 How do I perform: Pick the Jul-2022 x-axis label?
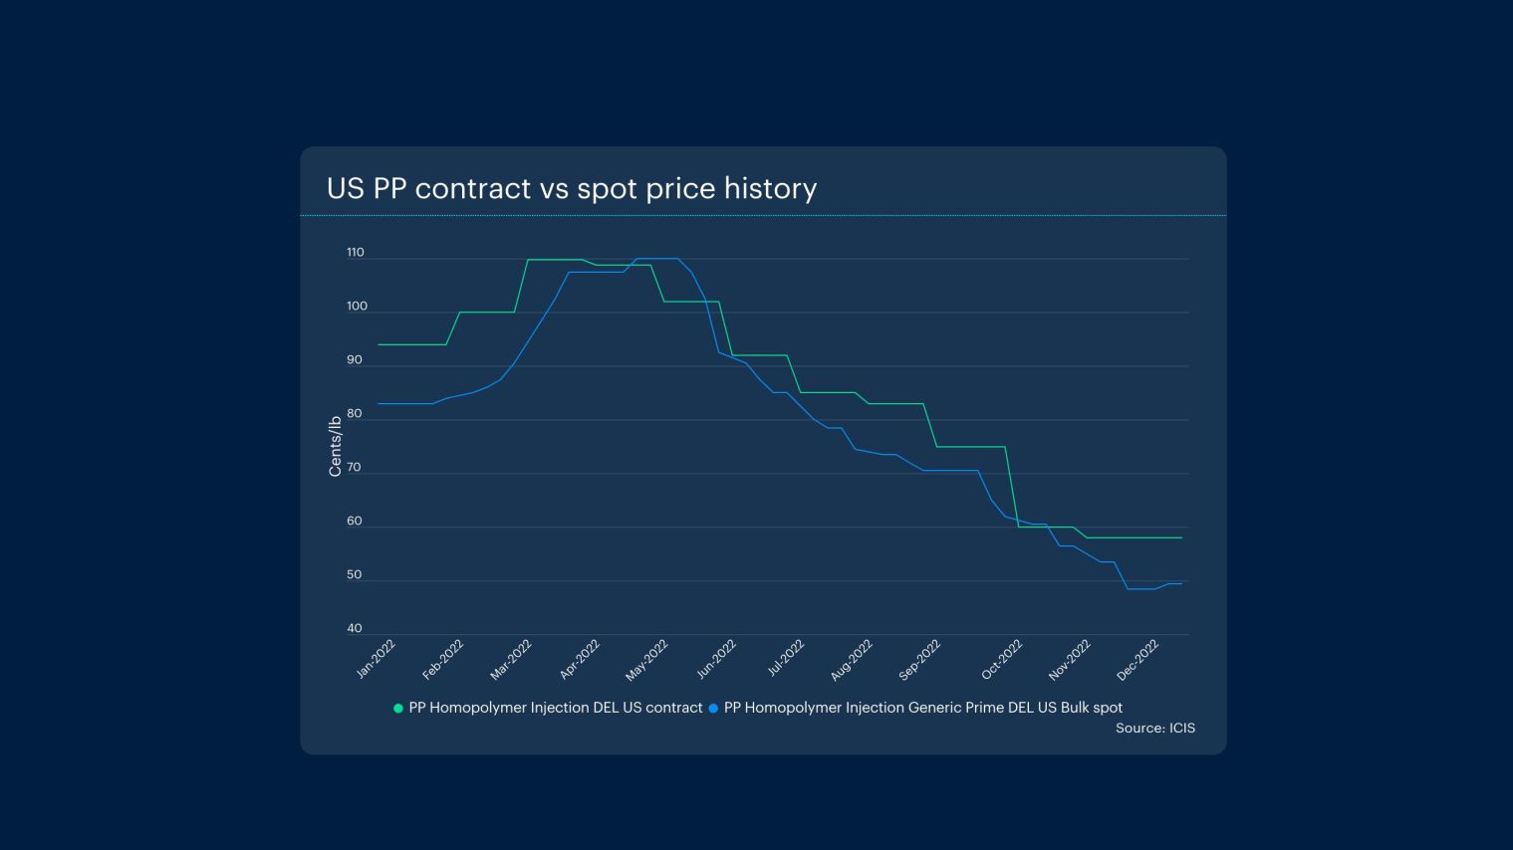pos(785,659)
